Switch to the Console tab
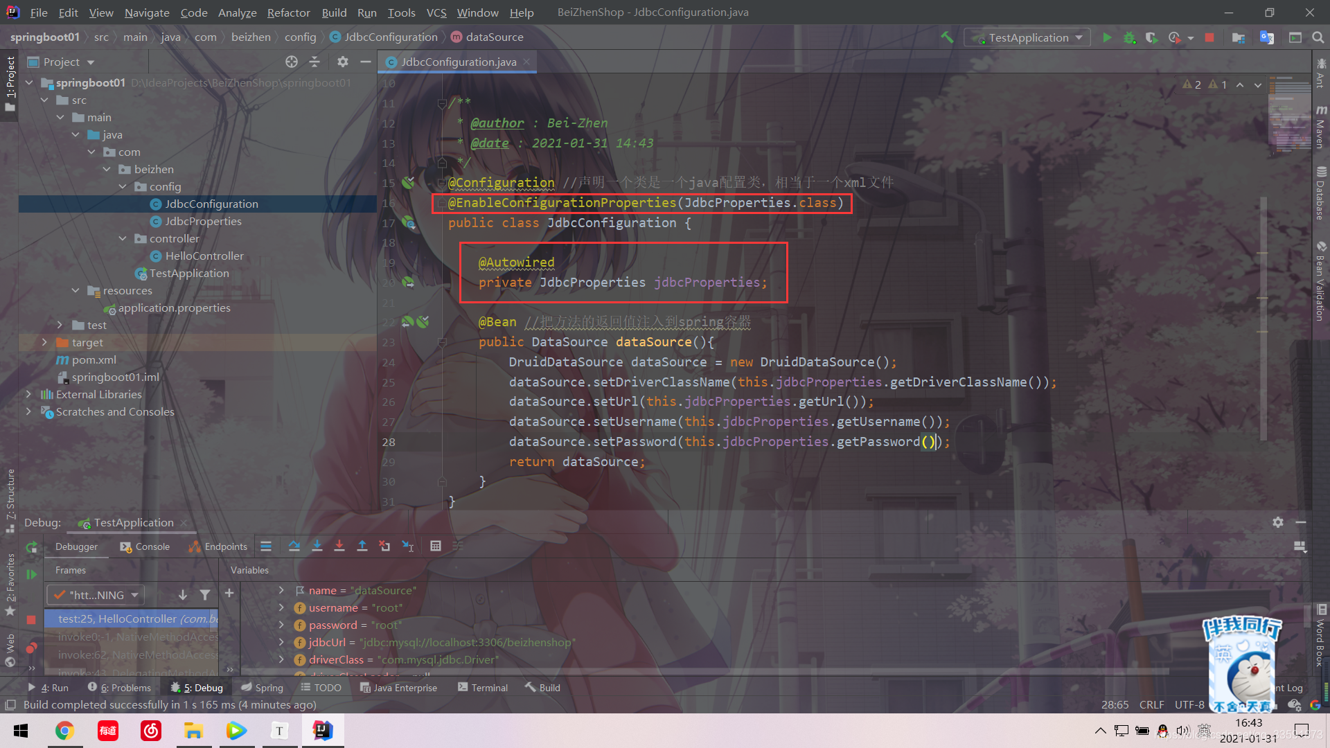This screenshot has height=748, width=1330. click(x=145, y=546)
